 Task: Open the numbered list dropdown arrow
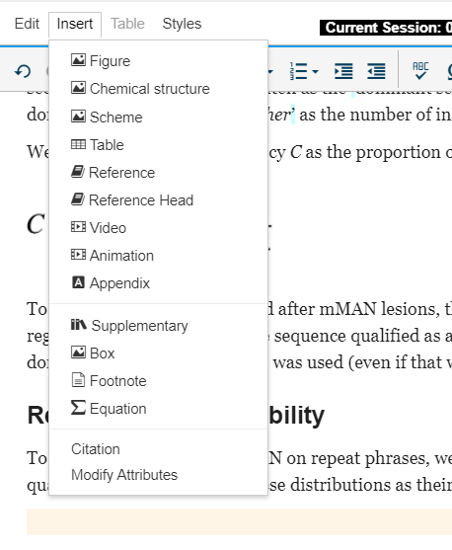click(x=315, y=71)
